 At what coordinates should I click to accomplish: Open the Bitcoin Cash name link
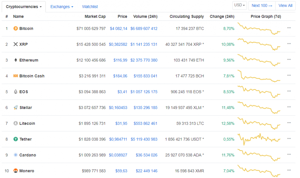coord(32,76)
